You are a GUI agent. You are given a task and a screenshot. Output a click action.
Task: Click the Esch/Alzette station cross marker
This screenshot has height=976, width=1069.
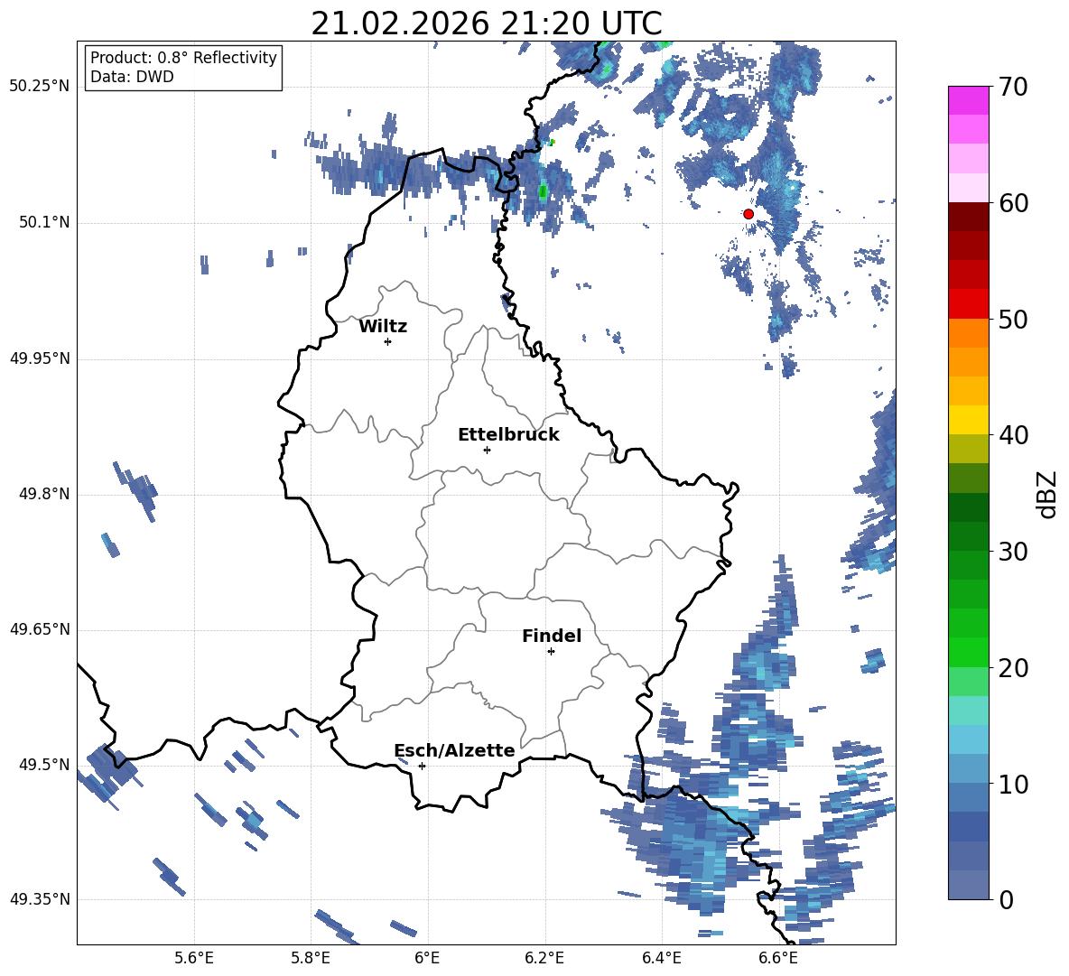[x=422, y=766]
